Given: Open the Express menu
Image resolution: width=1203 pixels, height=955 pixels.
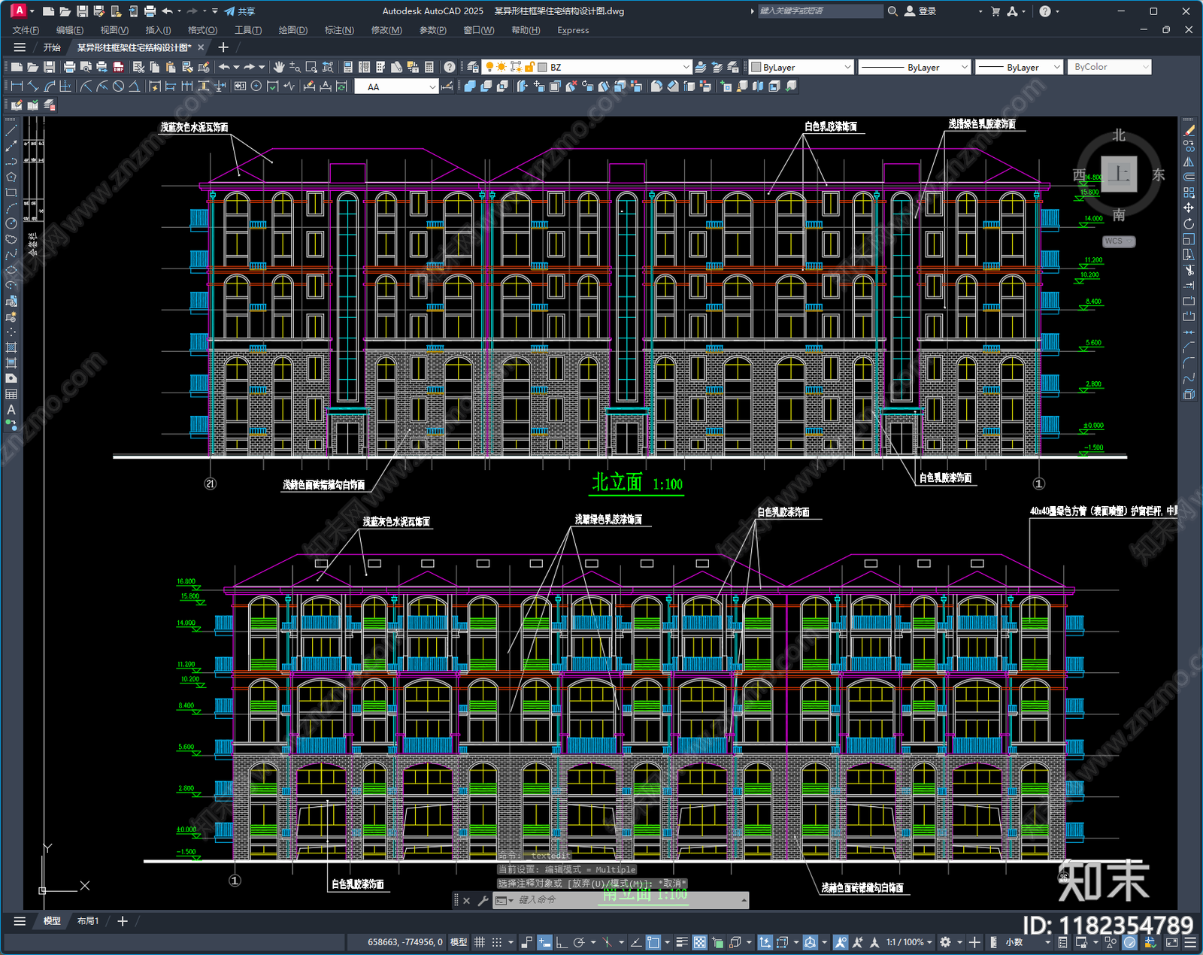Looking at the screenshot, I should (x=573, y=30).
